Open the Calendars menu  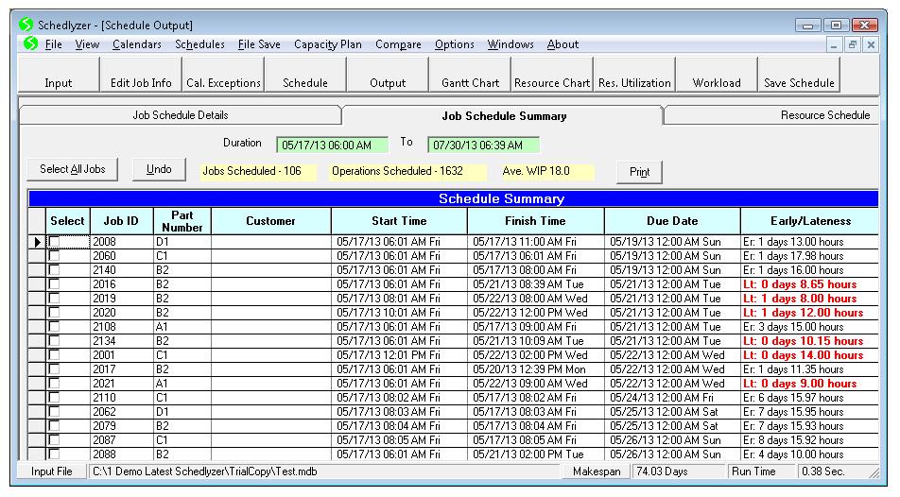[136, 44]
